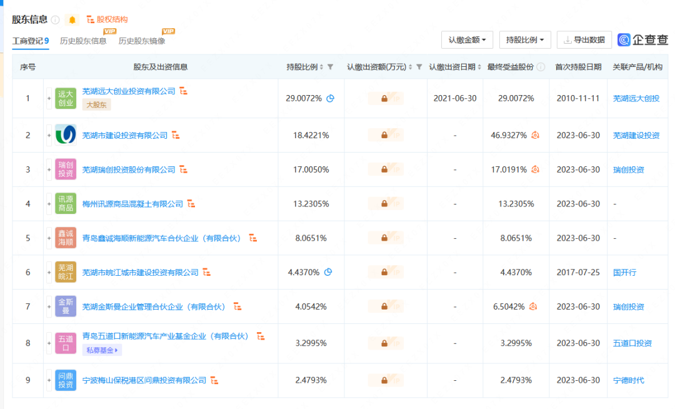Open the 芜湖市建设投资有限公司 company link

pyautogui.click(x=125, y=136)
